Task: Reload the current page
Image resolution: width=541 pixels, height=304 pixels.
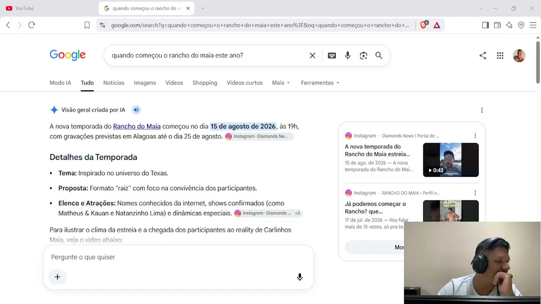Action: 32,25
